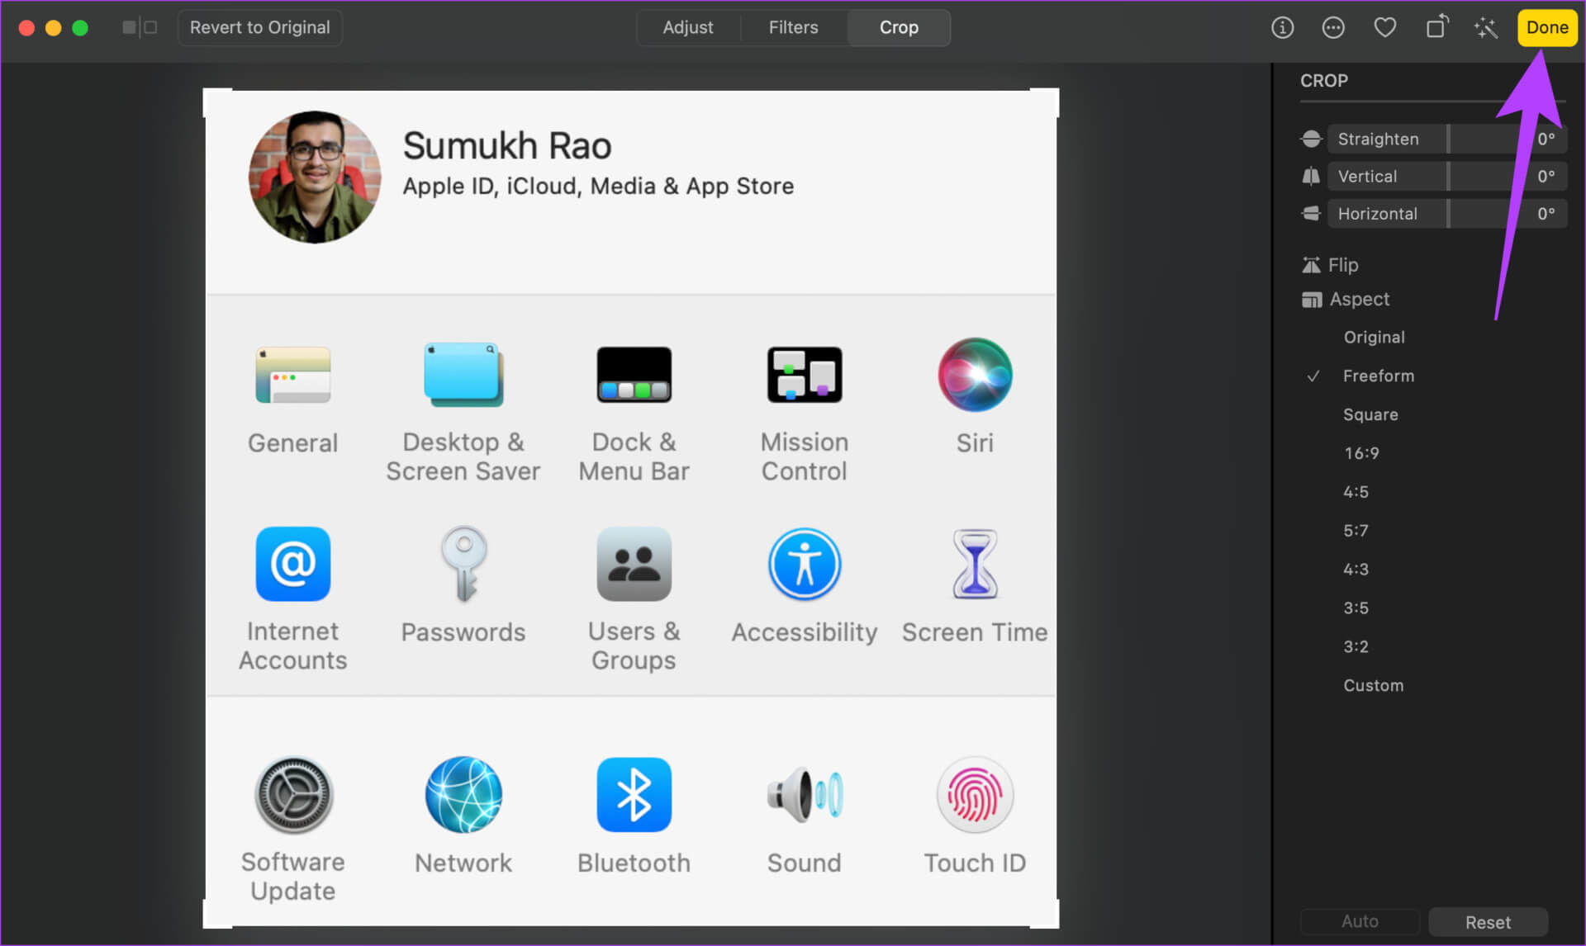This screenshot has height=946, width=1586.
Task: Click the Straighten dial icon
Action: tap(1311, 139)
